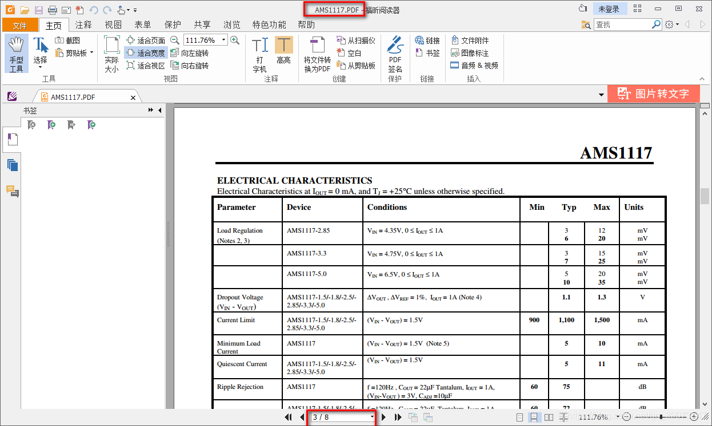This screenshot has height=426, width=712.
Task: Open the Features (特色功能) tab
Action: 269,25
